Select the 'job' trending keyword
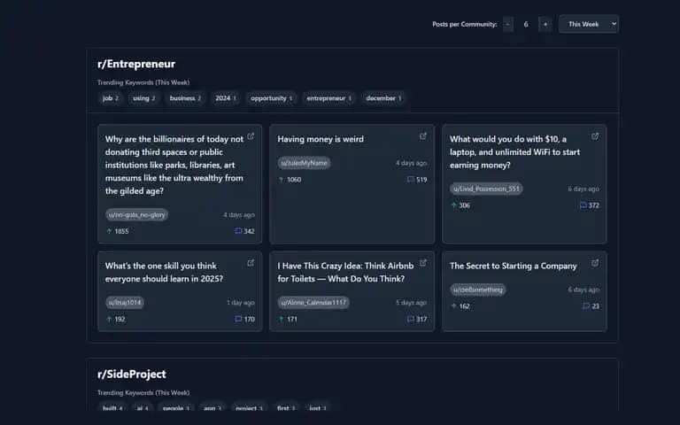This screenshot has width=680, height=425. pyautogui.click(x=111, y=98)
